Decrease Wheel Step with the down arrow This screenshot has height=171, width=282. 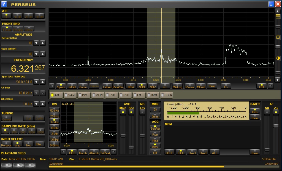[x=36, y=104]
